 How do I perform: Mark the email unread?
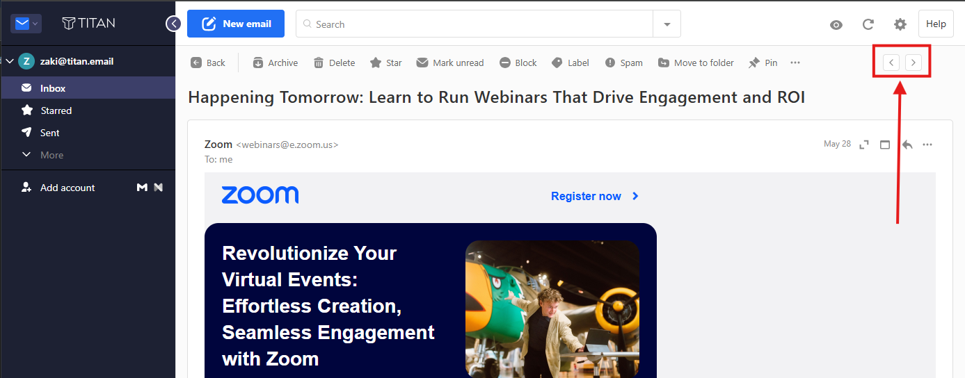pyautogui.click(x=449, y=63)
